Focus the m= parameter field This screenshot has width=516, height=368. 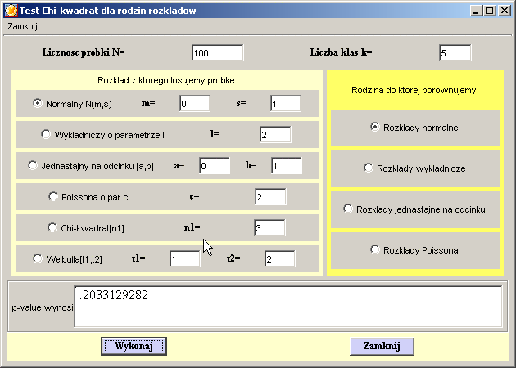[194, 104]
